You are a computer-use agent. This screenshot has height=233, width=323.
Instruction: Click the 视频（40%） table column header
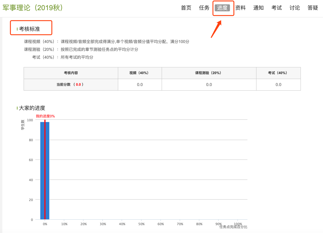point(140,73)
